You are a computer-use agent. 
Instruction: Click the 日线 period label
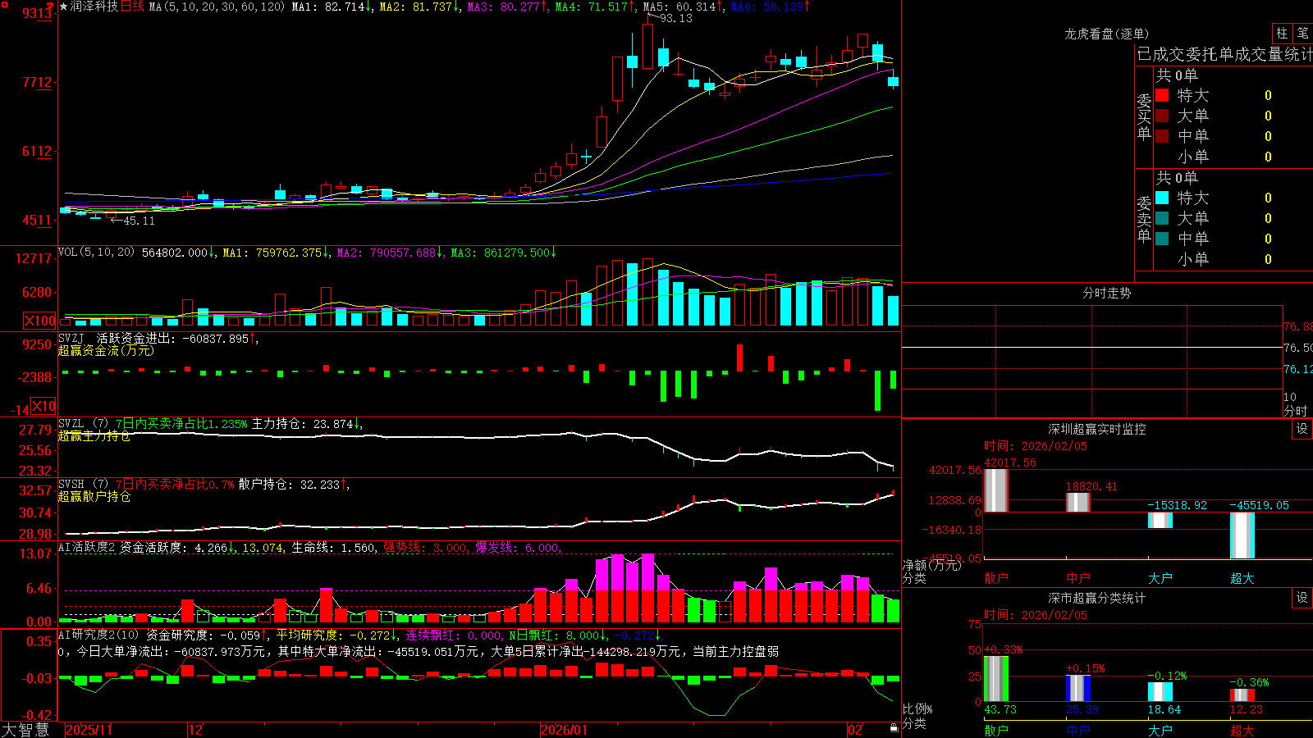(132, 7)
